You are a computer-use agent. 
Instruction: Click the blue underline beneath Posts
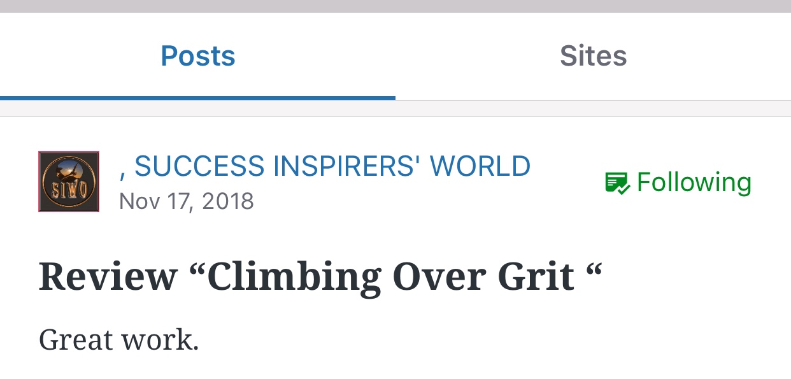[x=198, y=98]
